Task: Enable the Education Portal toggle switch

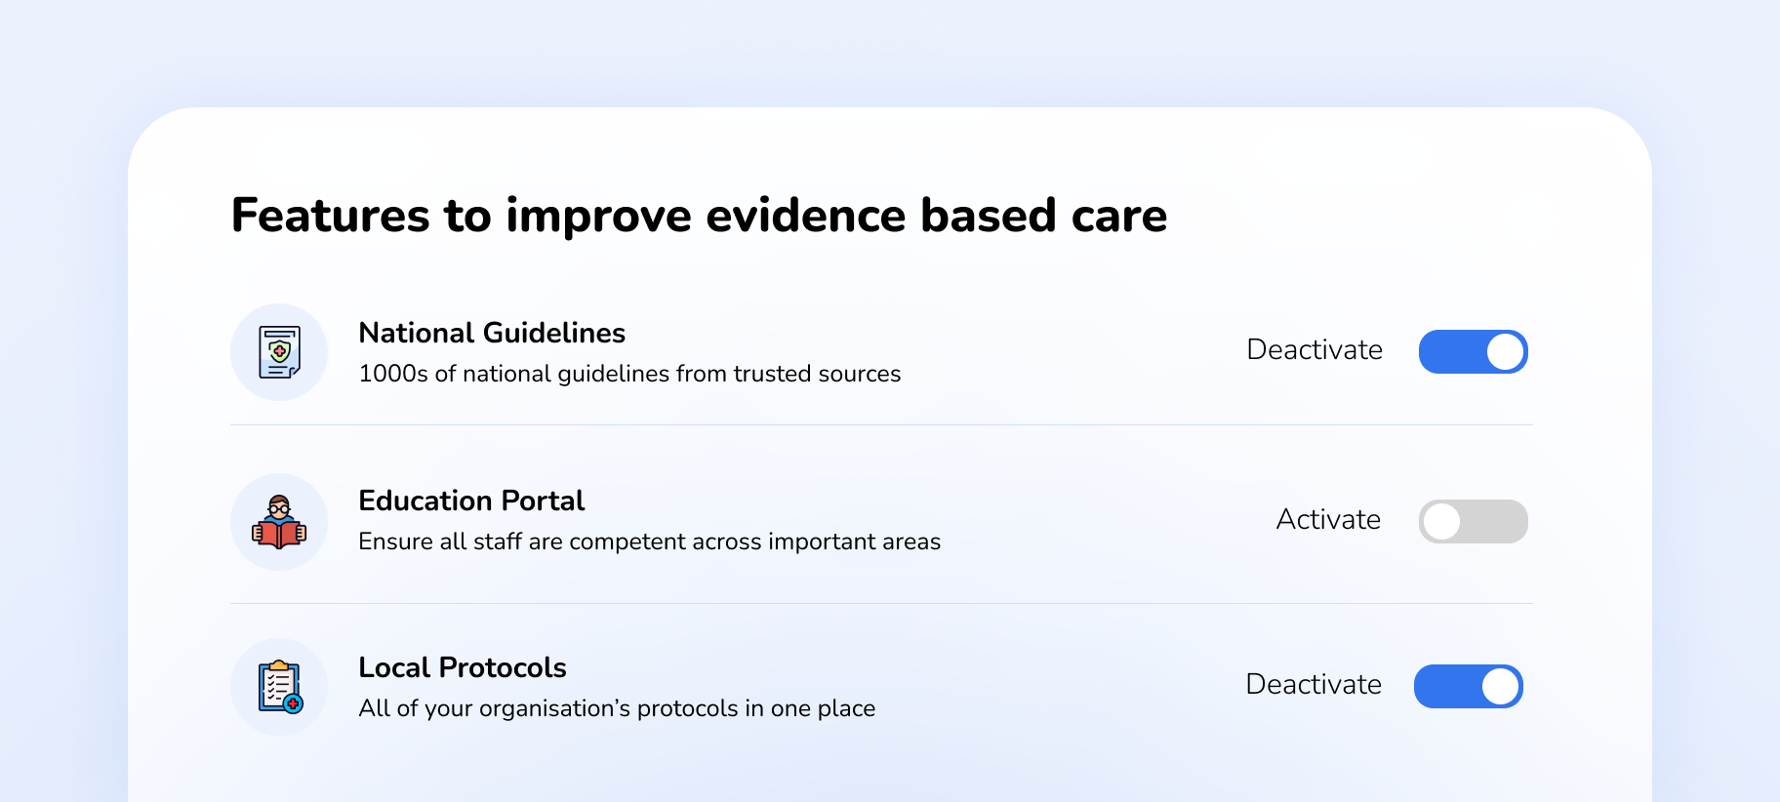Action: pos(1473,522)
